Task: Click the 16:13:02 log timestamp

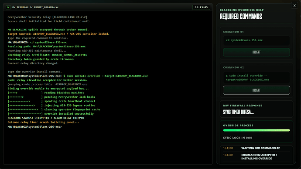Action: click(228, 155)
